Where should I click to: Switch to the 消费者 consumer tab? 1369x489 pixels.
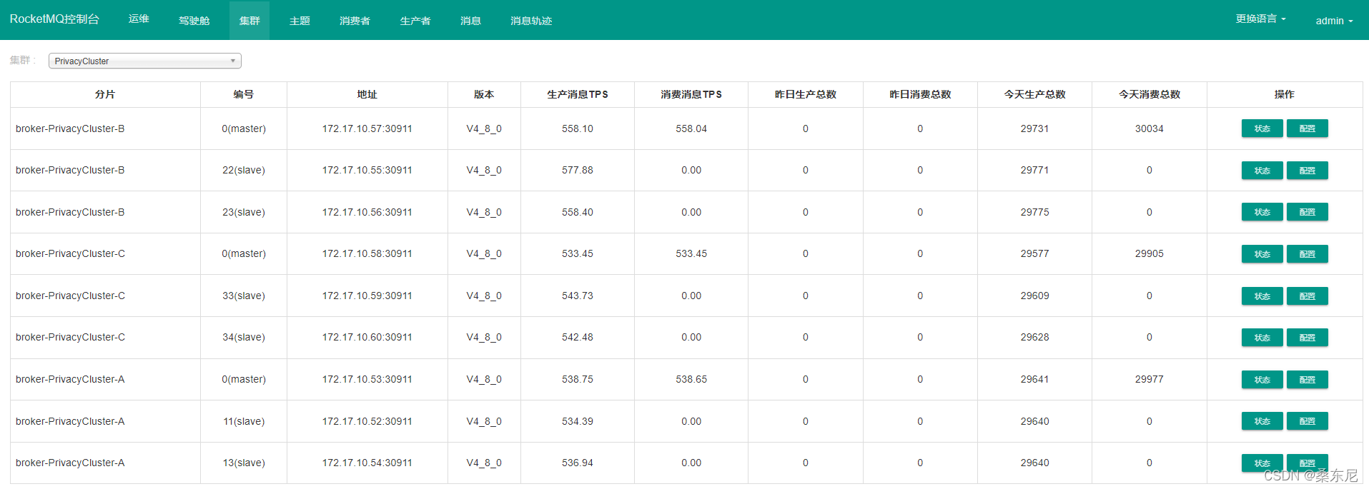click(x=355, y=20)
